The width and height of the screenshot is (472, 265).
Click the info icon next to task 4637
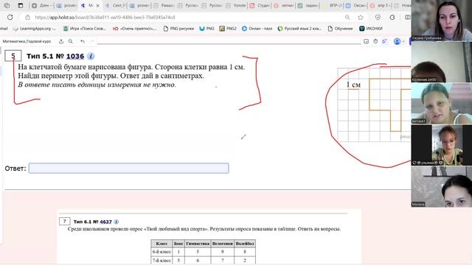tap(117, 222)
